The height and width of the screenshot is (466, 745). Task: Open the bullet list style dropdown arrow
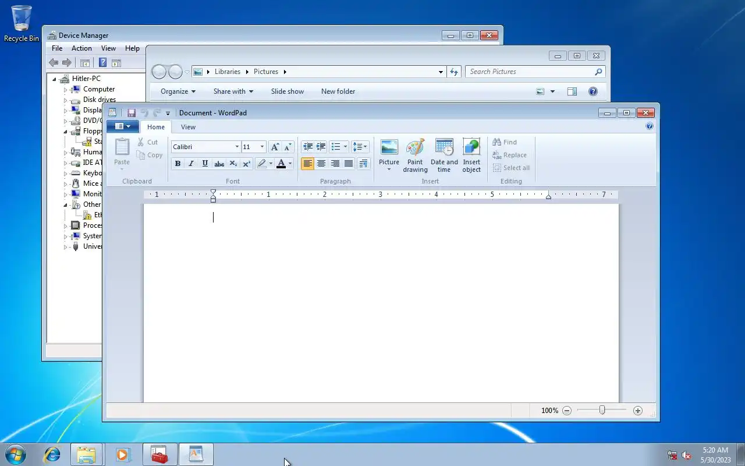point(345,147)
